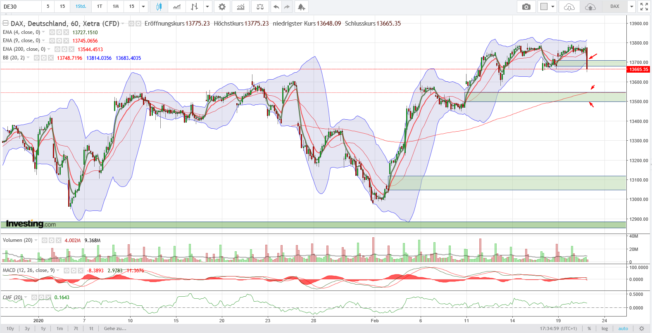Toggle visibility of EMA 9 line
The image size is (652, 333).
pyautogui.click(x=52, y=40)
